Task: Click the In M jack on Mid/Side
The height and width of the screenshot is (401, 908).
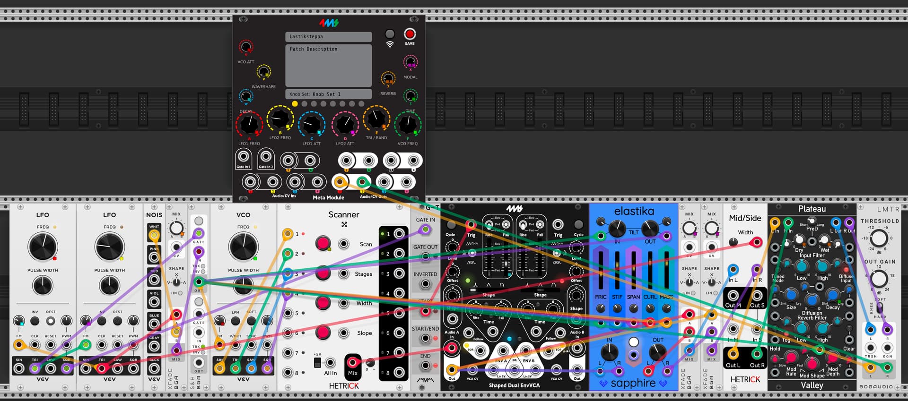Action: (x=733, y=329)
